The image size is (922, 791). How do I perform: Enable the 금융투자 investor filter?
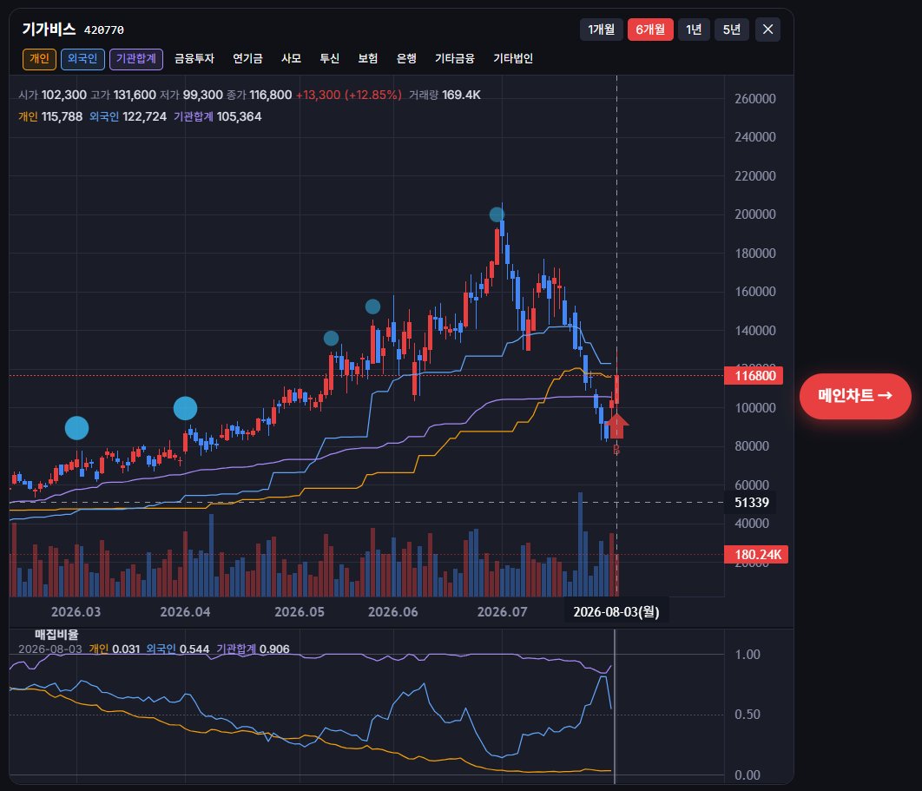(194, 59)
